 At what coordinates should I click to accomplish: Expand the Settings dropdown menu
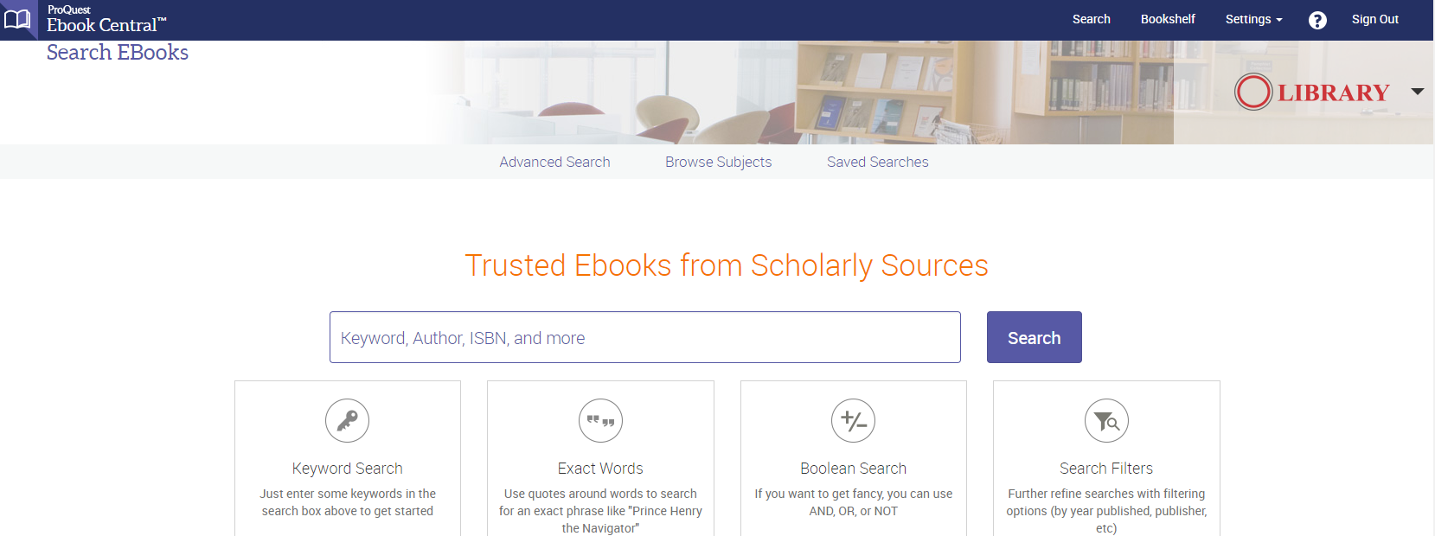pos(1252,19)
